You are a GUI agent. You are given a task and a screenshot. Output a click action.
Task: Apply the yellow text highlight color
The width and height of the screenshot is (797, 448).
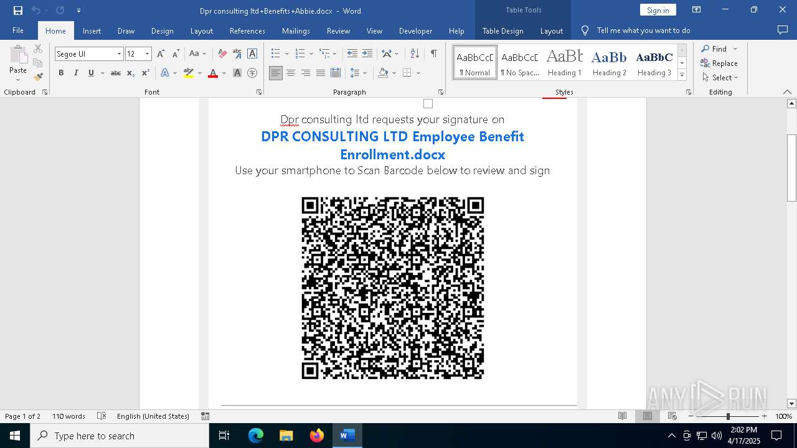[189, 73]
